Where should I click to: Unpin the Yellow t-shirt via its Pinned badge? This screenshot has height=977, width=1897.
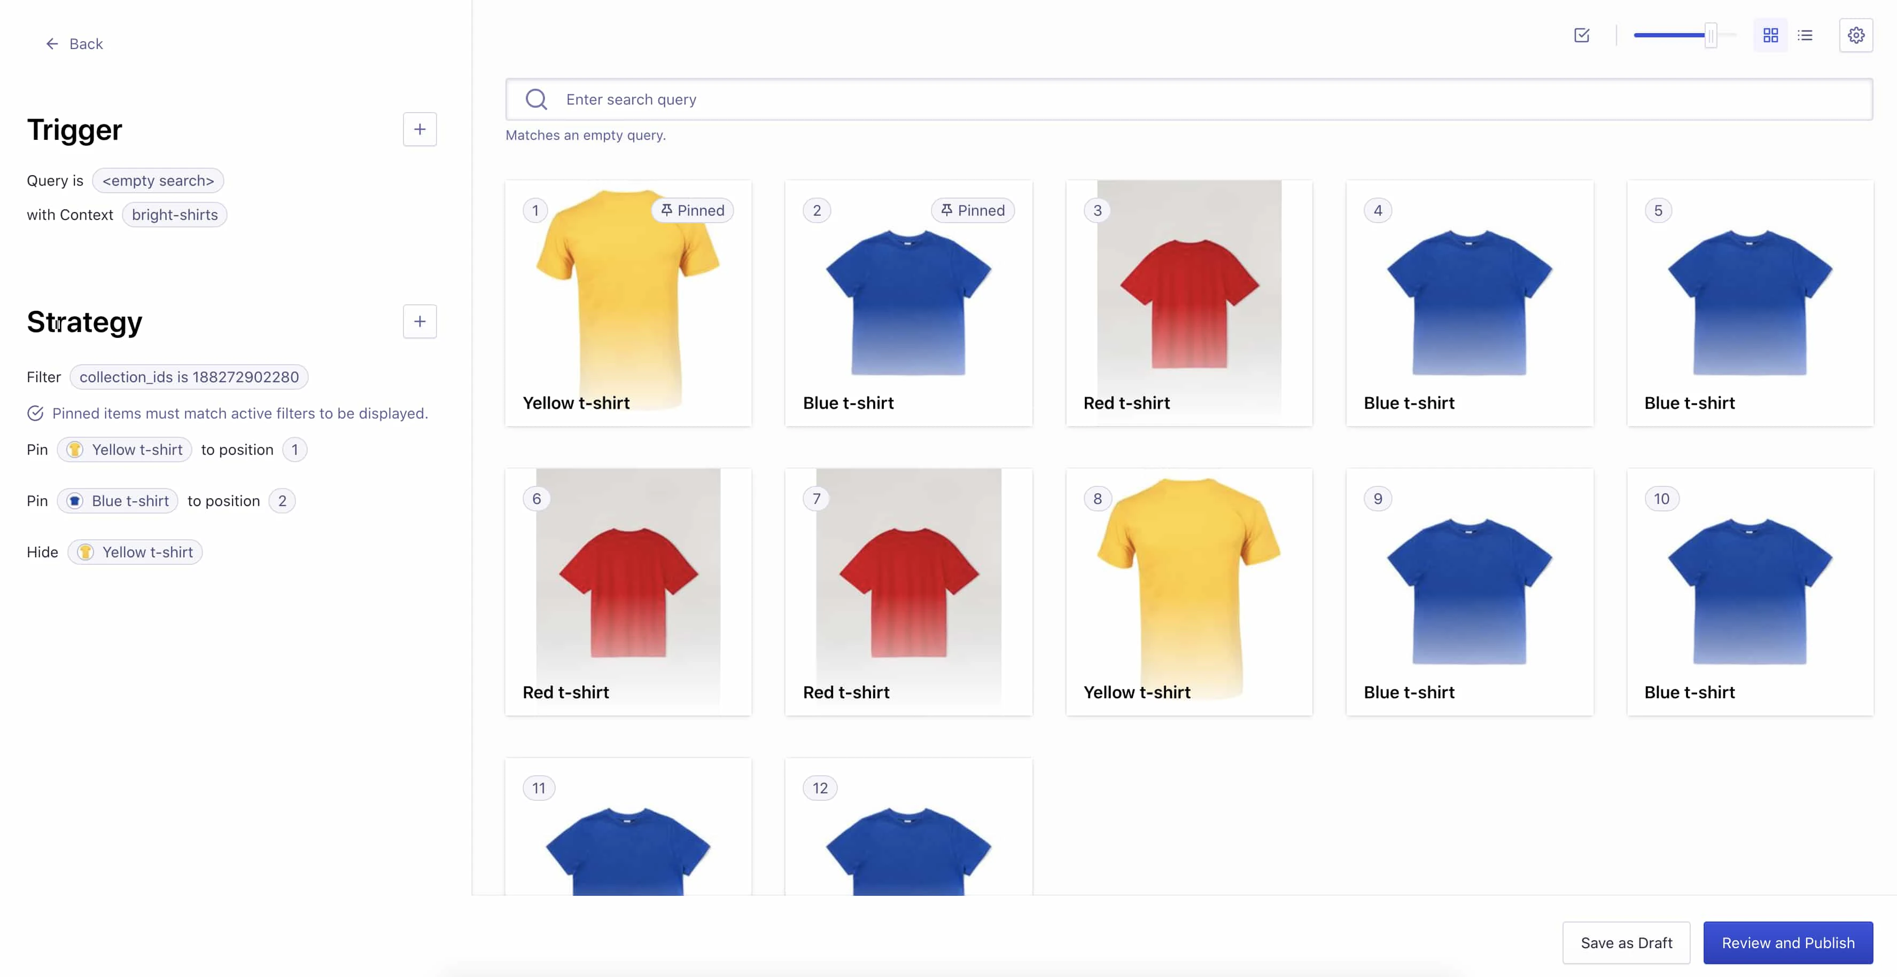click(692, 210)
